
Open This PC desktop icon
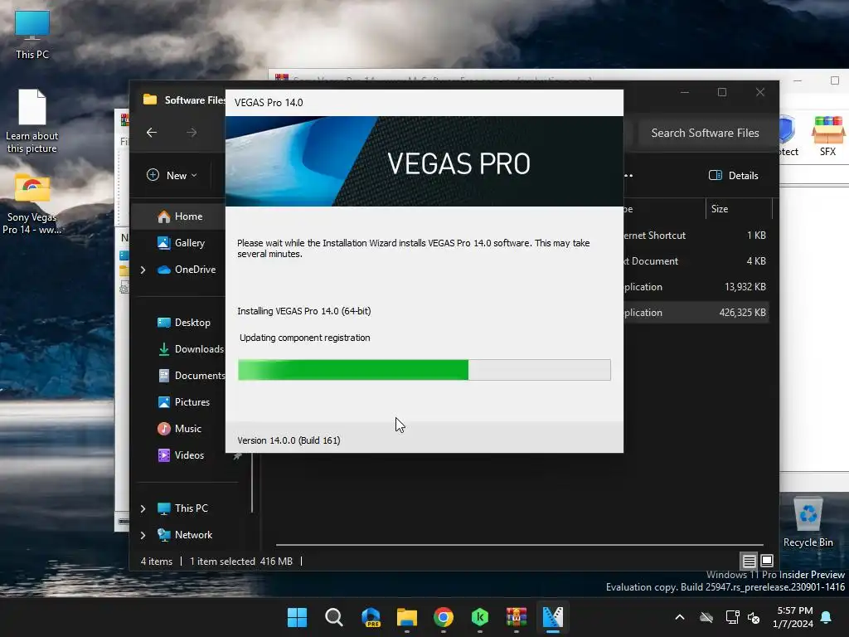(32, 35)
